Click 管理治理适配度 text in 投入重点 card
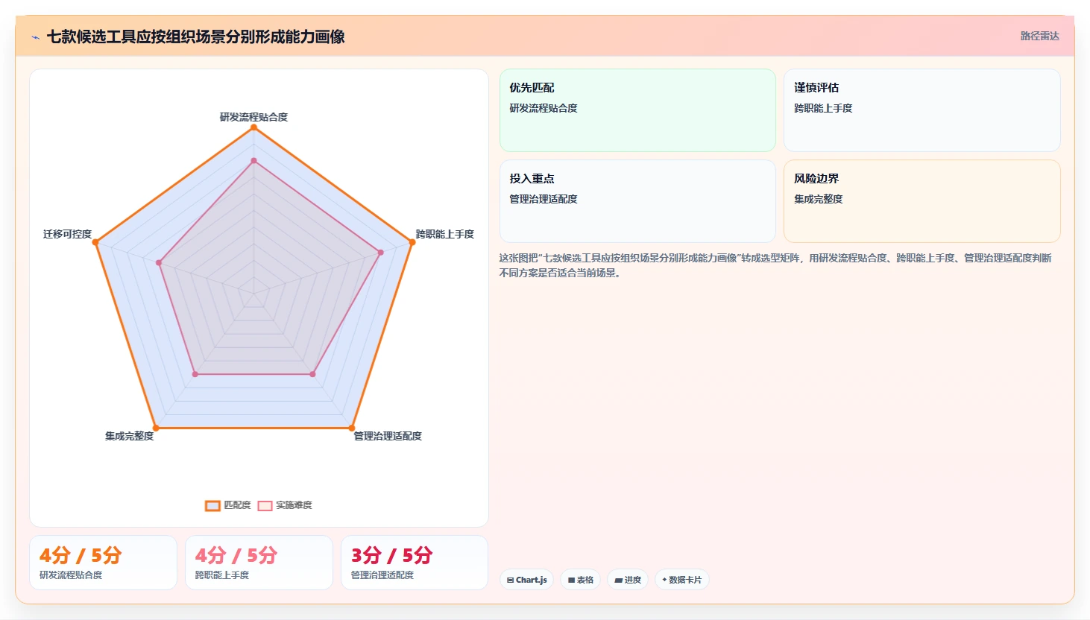1090x620 pixels. pos(544,199)
